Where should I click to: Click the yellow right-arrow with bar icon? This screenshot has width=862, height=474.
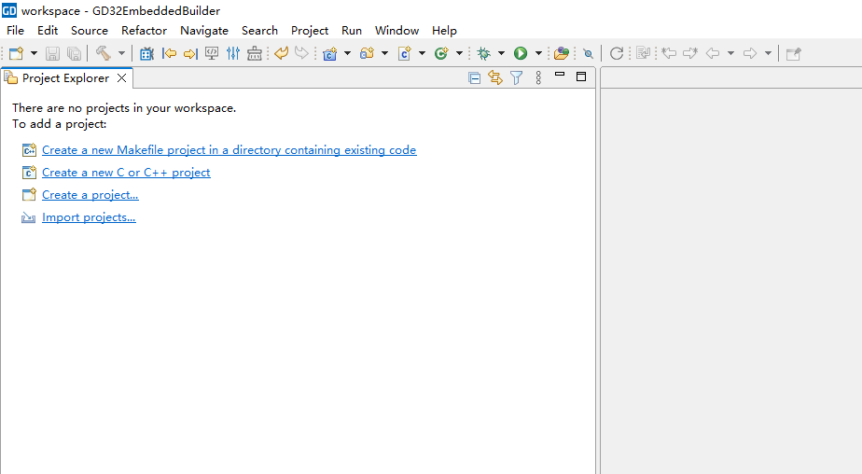190,53
